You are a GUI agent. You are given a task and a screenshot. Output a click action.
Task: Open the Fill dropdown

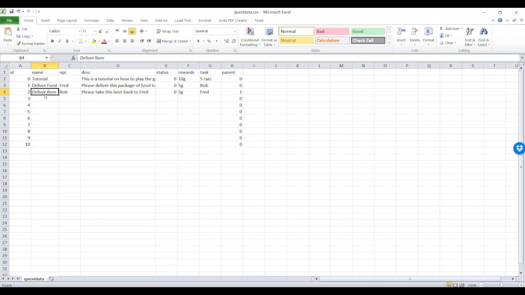[447, 36]
